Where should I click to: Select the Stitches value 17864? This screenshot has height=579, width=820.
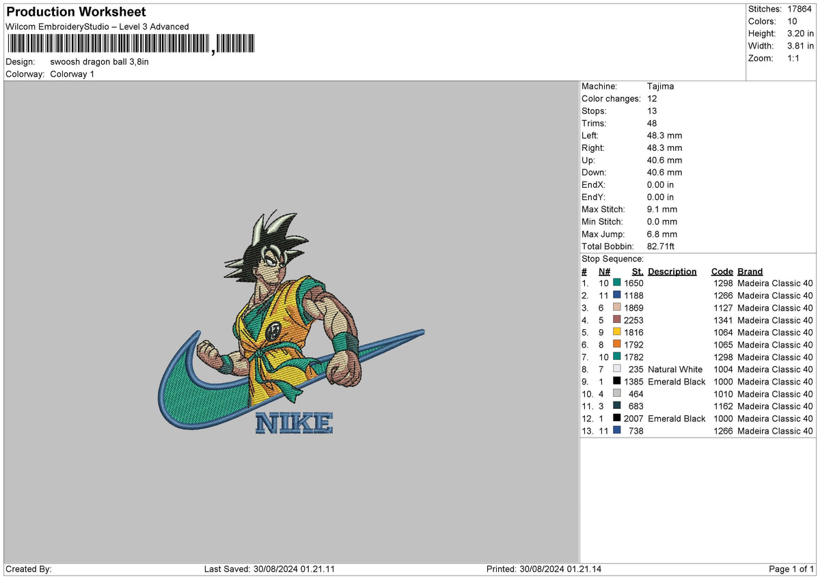pyautogui.click(x=799, y=9)
